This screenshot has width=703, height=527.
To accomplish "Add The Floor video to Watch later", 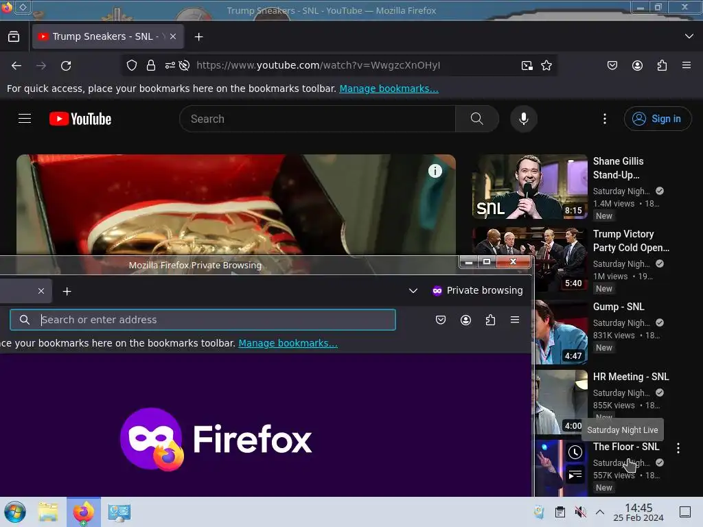I will pyautogui.click(x=575, y=452).
